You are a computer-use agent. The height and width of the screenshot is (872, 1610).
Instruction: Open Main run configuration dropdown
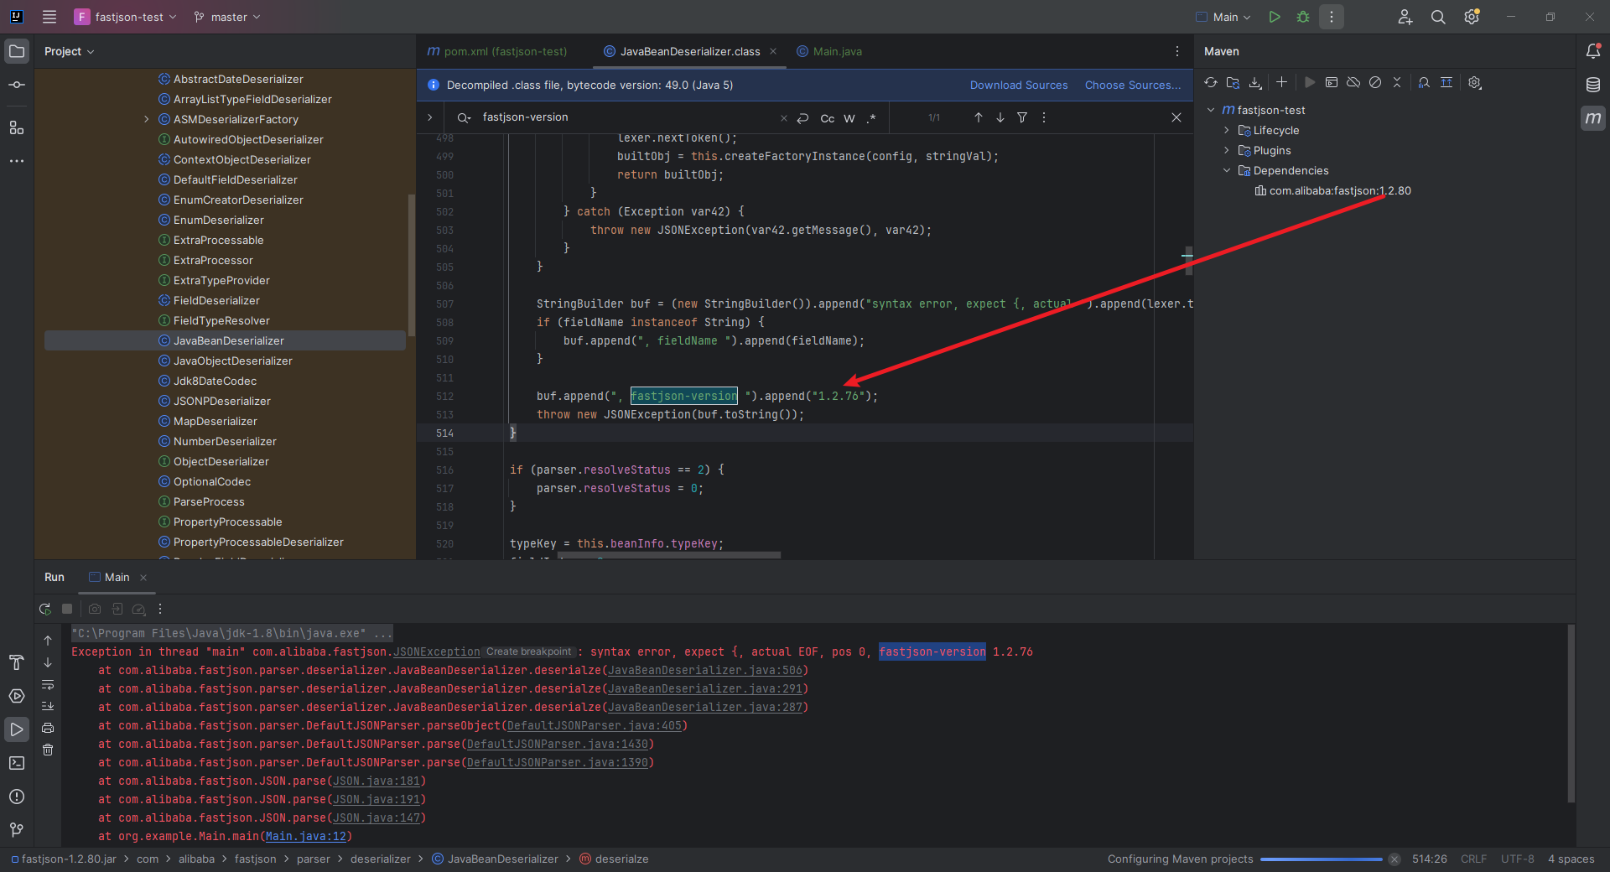click(1223, 17)
